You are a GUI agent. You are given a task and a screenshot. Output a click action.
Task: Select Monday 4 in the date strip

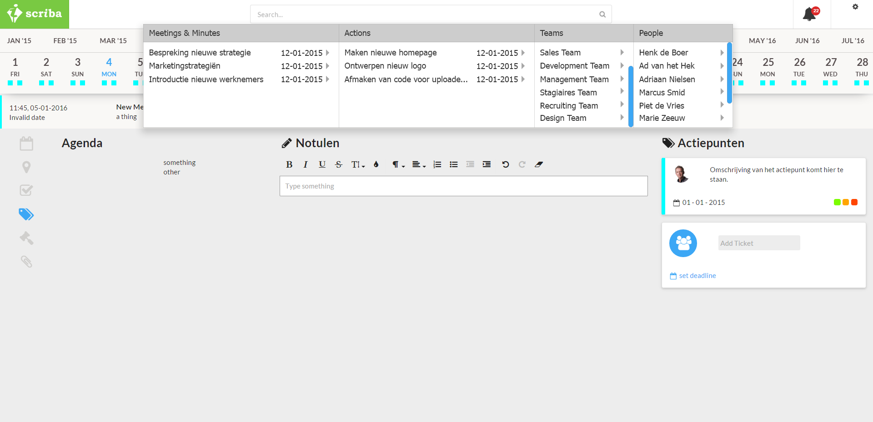[109, 67]
